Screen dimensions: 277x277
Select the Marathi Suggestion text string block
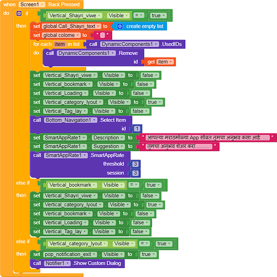pos(179,147)
